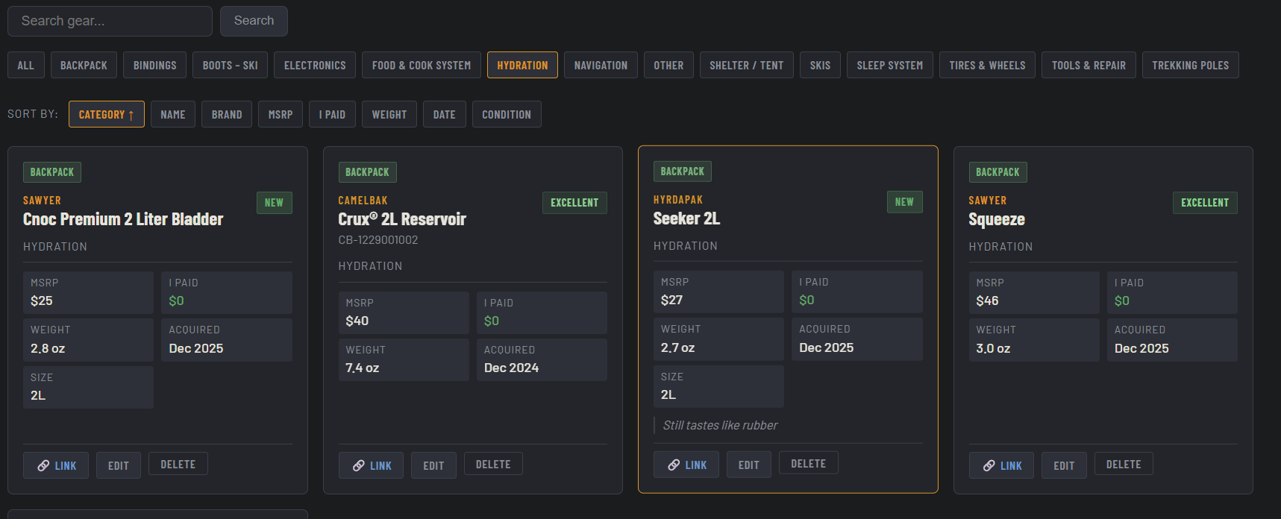The height and width of the screenshot is (519, 1281).
Task: Filter by BINDINGS category
Action: [155, 65]
